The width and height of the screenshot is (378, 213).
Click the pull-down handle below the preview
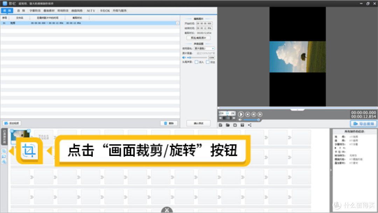(297, 109)
